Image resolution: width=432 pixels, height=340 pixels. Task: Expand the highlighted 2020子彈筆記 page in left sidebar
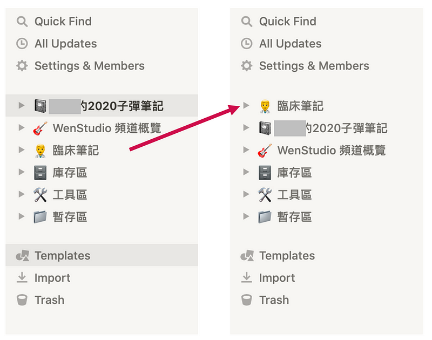click(x=22, y=105)
